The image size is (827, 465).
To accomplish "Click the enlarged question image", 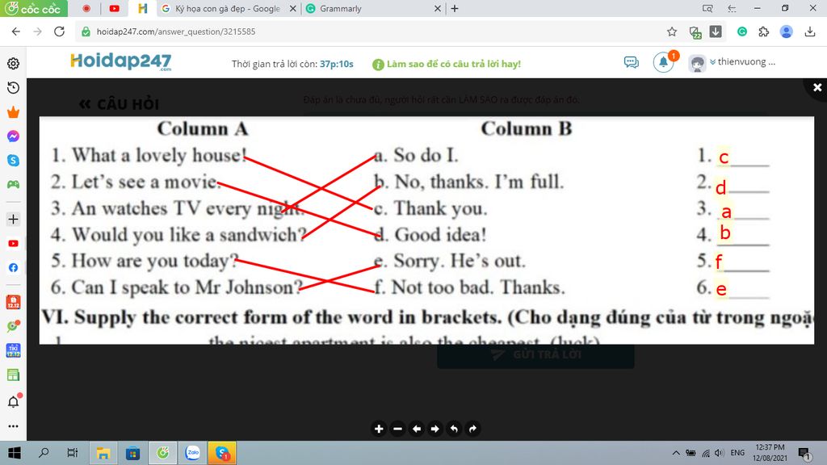I will [426, 230].
